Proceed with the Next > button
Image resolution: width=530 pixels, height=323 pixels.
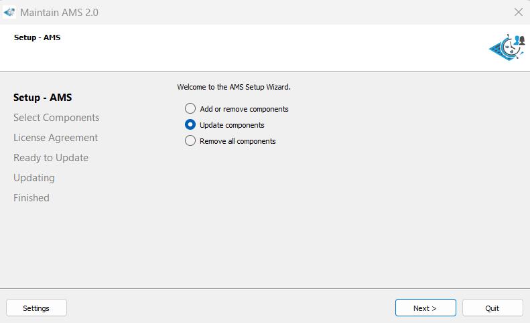(x=425, y=308)
